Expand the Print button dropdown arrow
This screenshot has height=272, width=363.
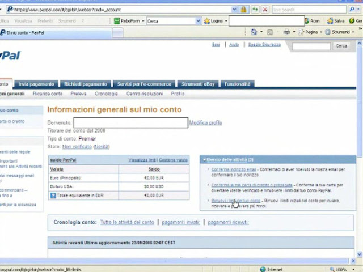[294, 32]
